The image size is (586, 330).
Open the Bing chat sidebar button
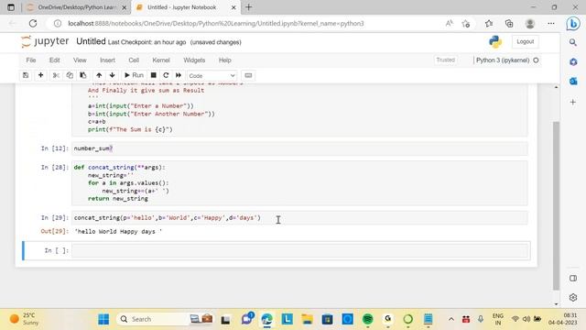(x=573, y=24)
